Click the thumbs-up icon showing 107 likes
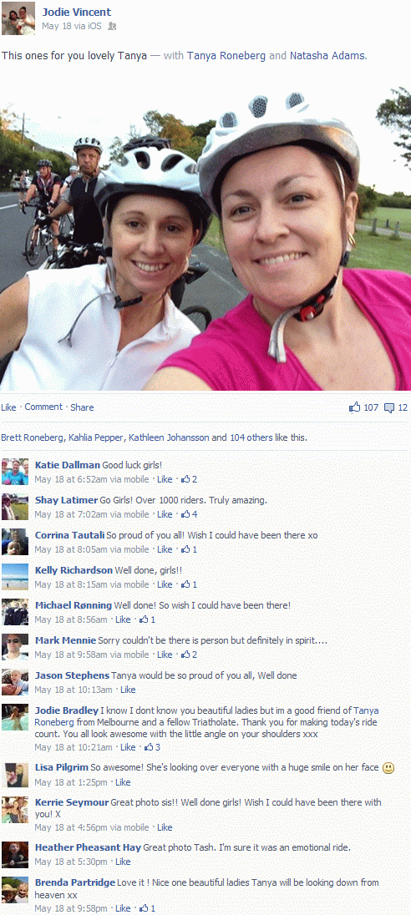This screenshot has width=411, height=915. [354, 407]
